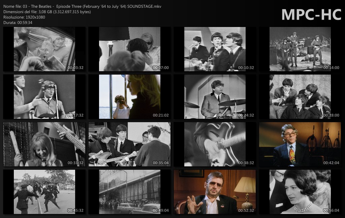Image resolution: width=345 pixels, height=218 pixels.
Task: Open the drummer thumbnail at 00:24:32
Action: 215,97
